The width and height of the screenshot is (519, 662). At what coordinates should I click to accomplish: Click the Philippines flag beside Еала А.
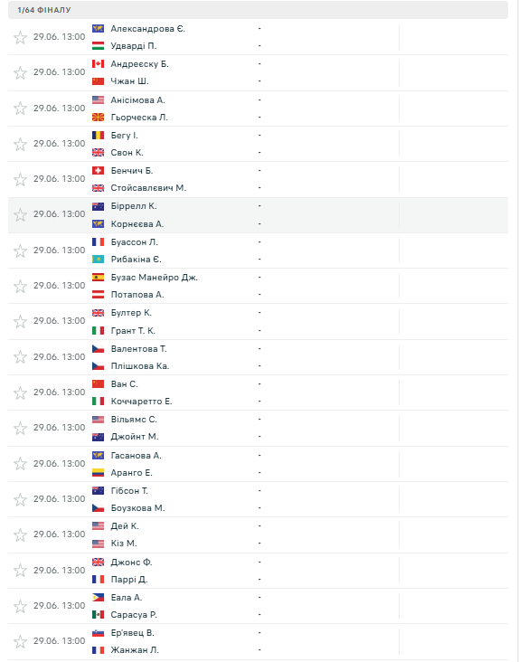click(x=98, y=598)
